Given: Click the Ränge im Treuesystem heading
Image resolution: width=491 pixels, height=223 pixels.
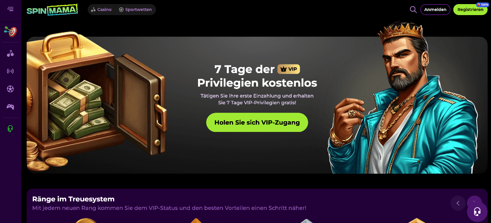Looking at the screenshot, I should tap(73, 199).
